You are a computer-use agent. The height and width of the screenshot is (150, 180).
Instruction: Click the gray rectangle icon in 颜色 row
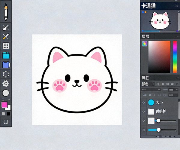[172, 84]
